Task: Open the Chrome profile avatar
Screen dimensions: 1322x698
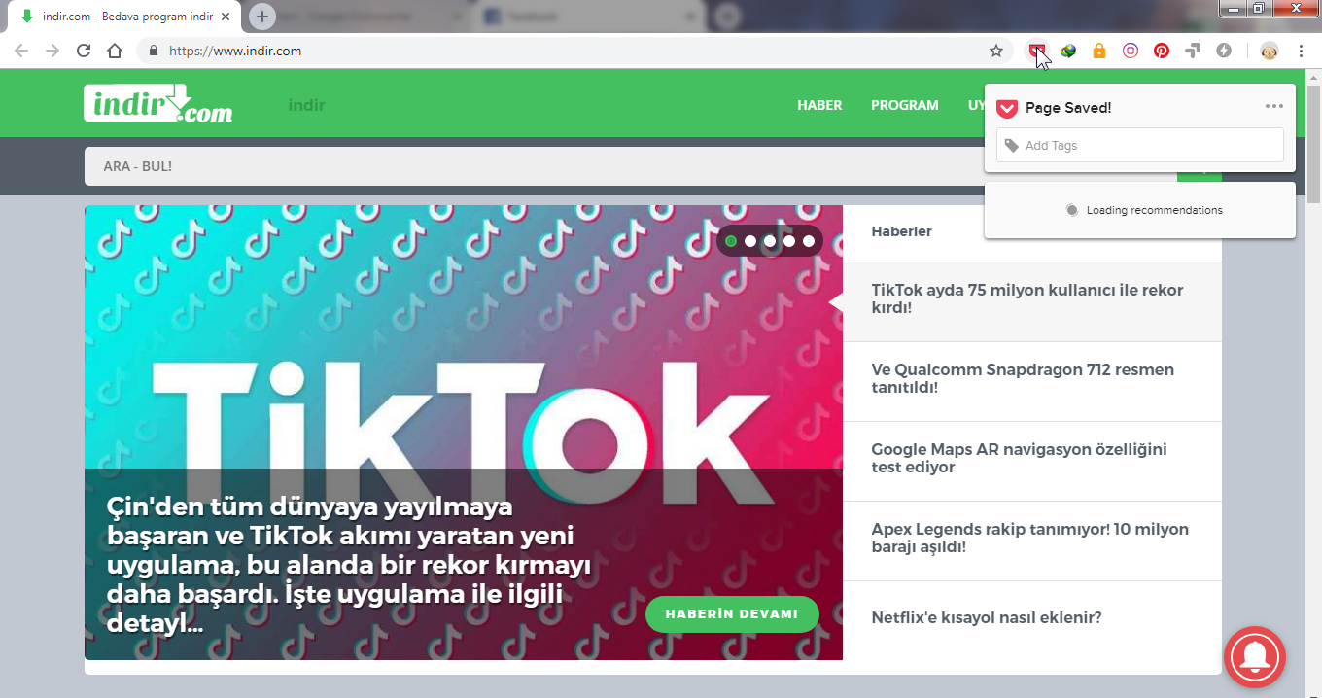Action: coord(1269,51)
